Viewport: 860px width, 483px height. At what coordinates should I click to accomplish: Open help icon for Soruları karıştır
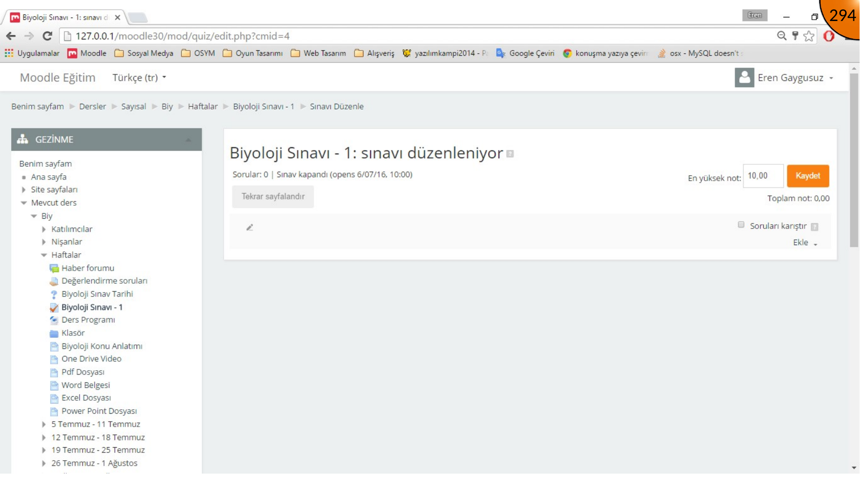tap(815, 227)
